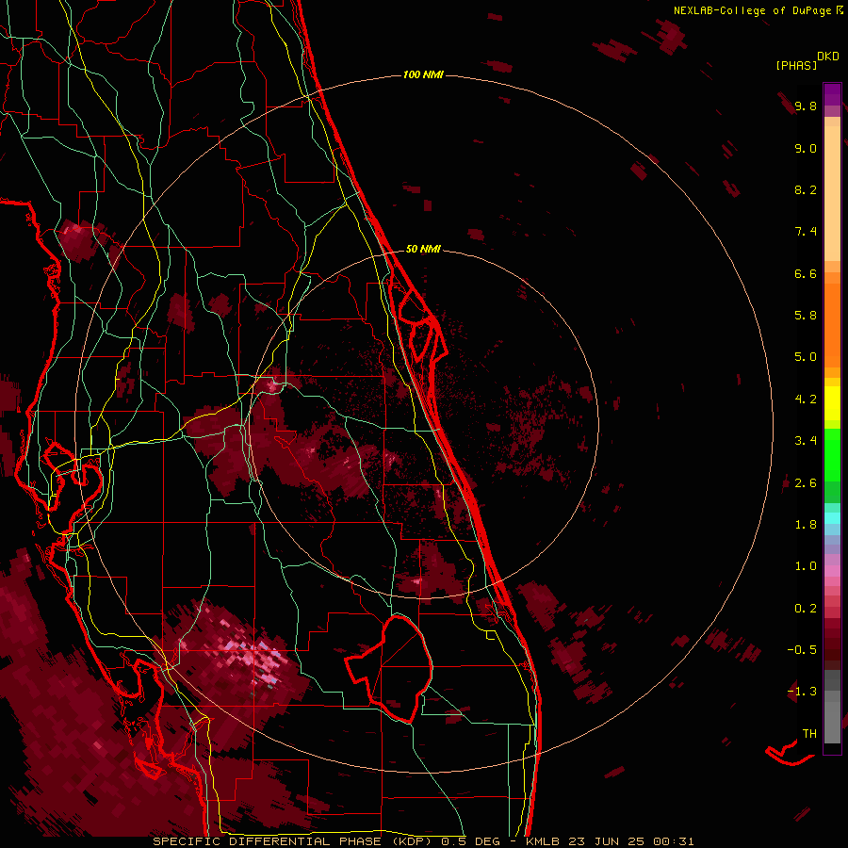Click the 1.8 legend value
This screenshot has height=848, width=848.
click(x=806, y=525)
